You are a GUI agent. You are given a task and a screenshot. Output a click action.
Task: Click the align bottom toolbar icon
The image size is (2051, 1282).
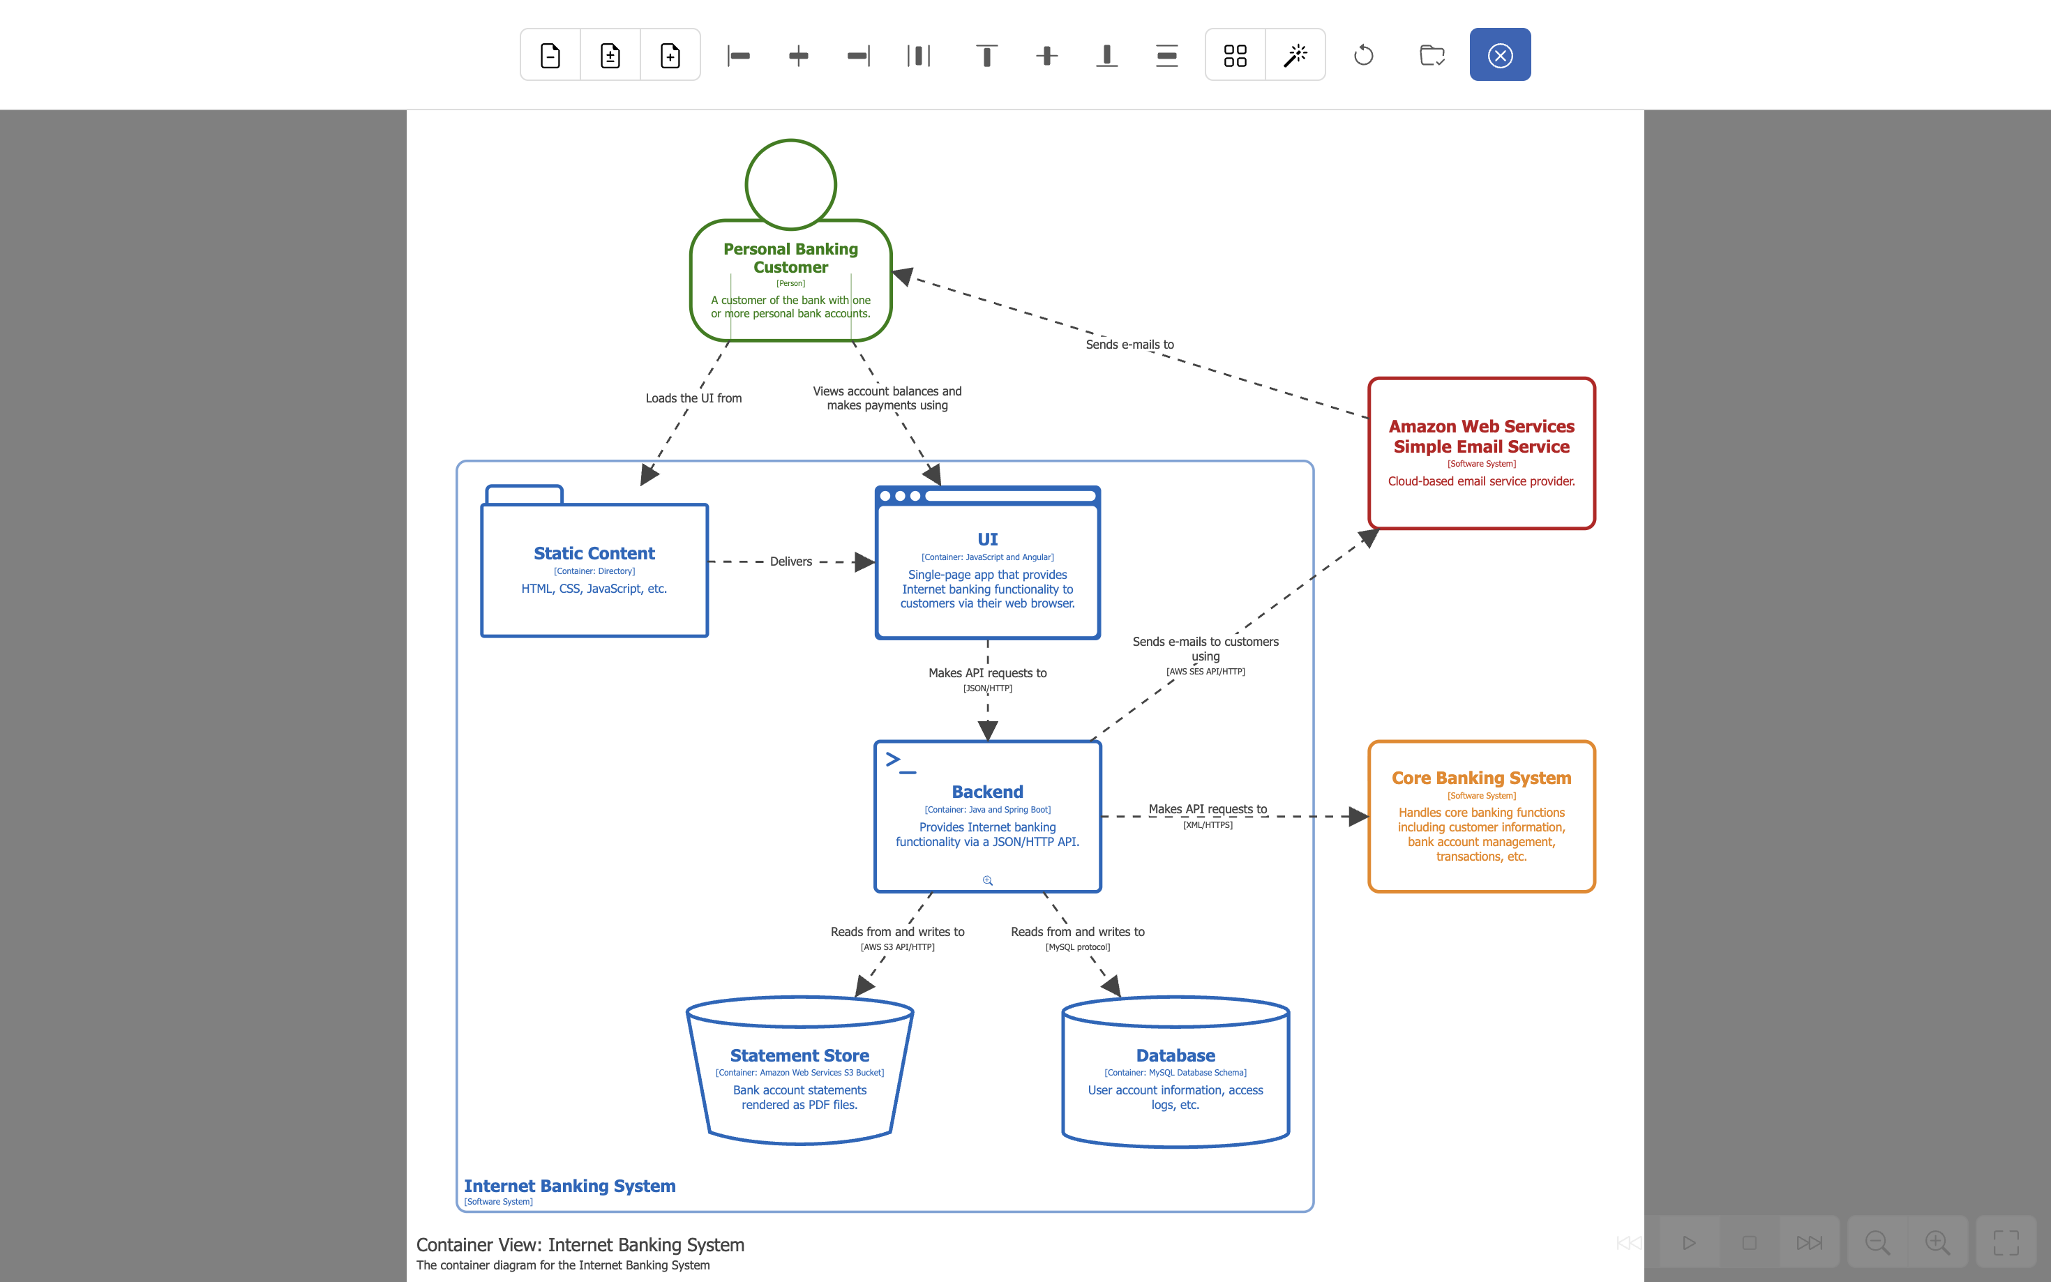click(1106, 54)
